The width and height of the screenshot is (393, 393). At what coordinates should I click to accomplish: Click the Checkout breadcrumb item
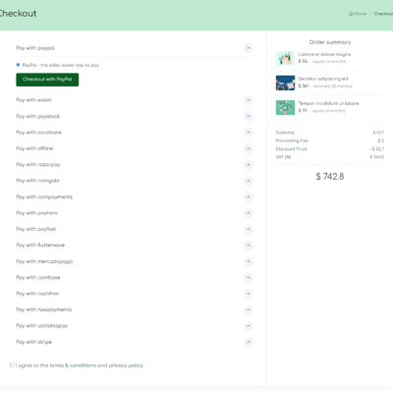click(x=383, y=14)
